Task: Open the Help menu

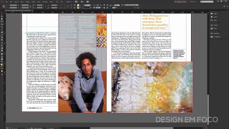Action: pos(51,2)
